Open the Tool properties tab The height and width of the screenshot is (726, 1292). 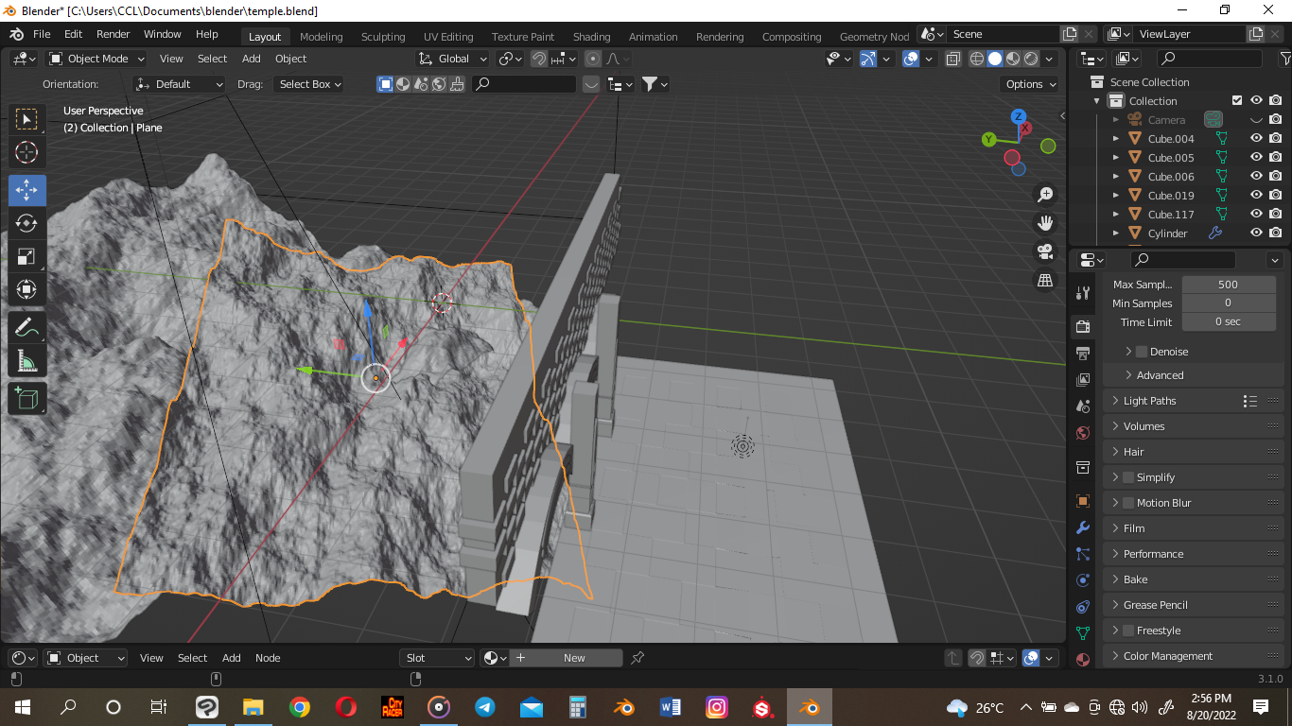point(1083,293)
